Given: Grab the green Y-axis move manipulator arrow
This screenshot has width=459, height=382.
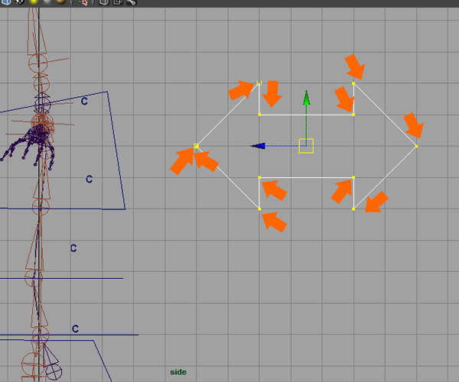Looking at the screenshot, I should point(307,98).
